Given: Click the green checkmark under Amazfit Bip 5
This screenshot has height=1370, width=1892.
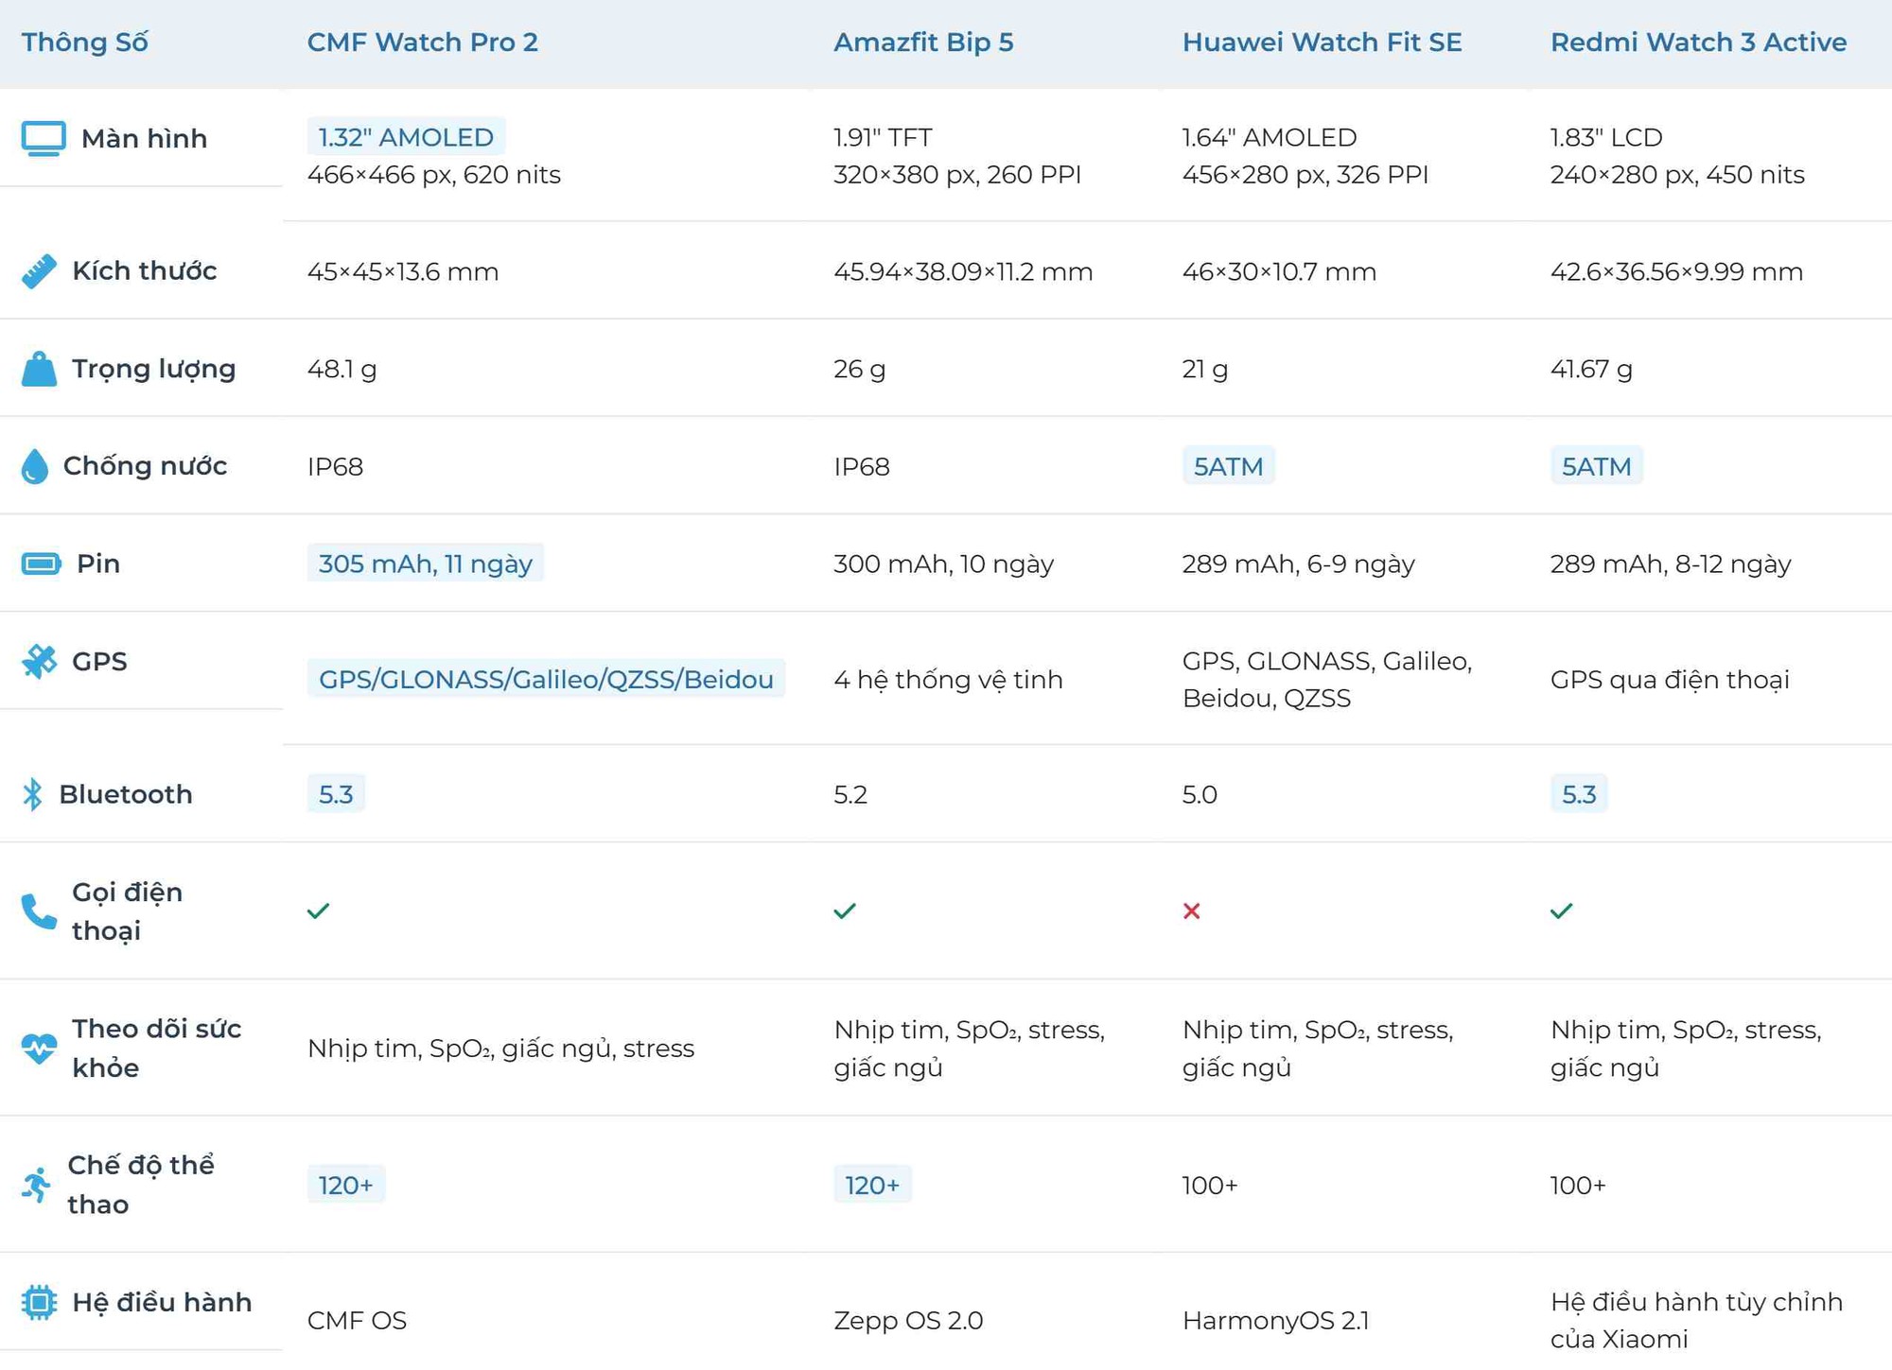Looking at the screenshot, I should [845, 910].
